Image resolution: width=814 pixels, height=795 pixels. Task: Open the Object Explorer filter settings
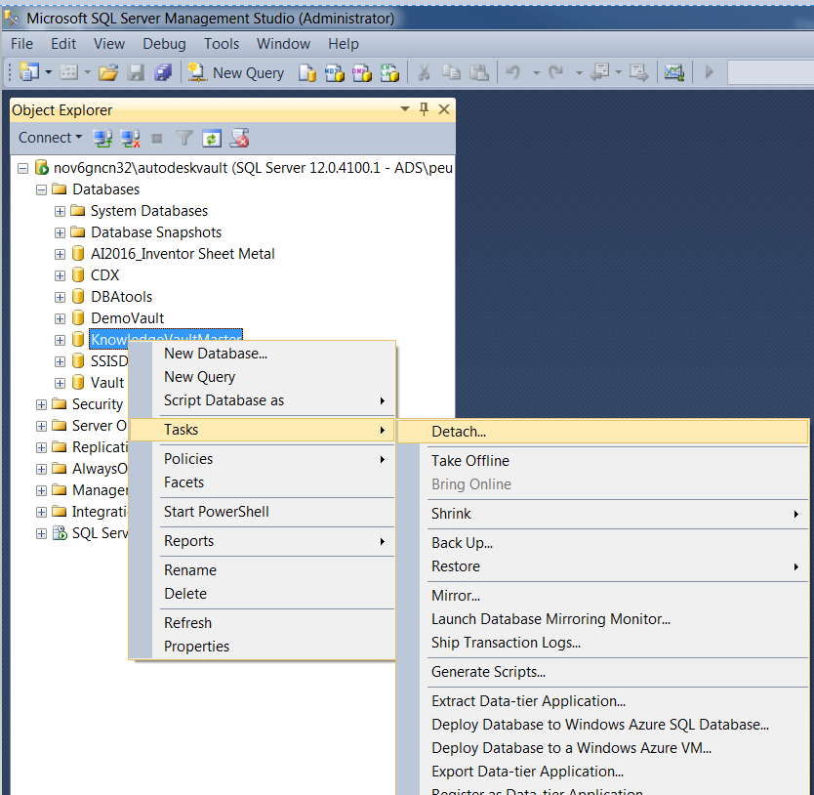pyautogui.click(x=183, y=138)
